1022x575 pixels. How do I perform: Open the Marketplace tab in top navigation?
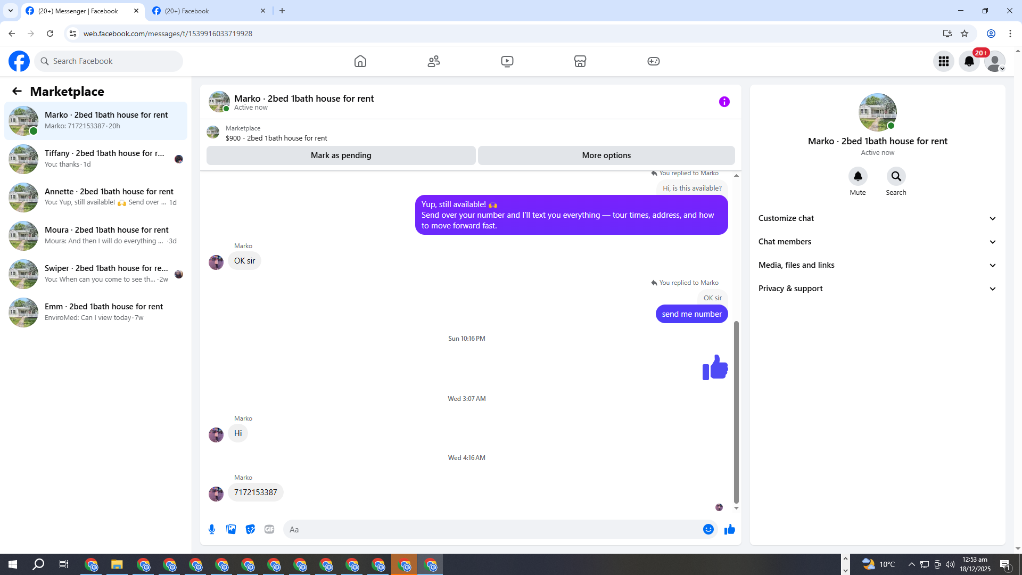click(580, 61)
